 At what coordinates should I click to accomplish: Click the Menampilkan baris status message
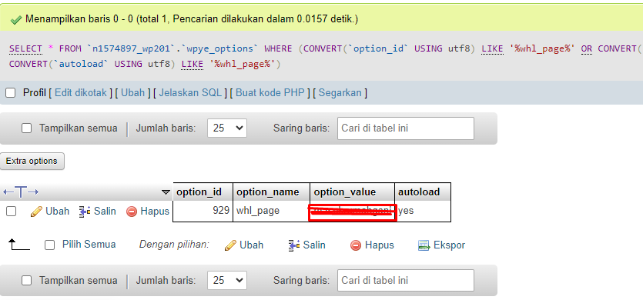[x=192, y=19]
